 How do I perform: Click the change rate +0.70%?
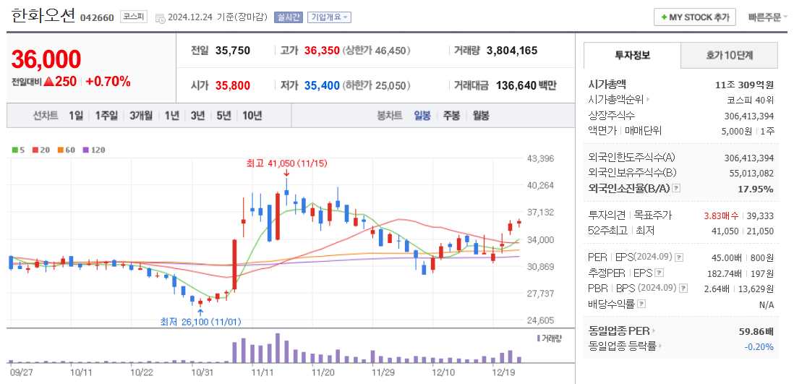pos(108,81)
